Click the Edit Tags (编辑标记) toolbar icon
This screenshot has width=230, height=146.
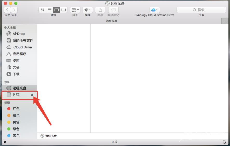pos(113,10)
